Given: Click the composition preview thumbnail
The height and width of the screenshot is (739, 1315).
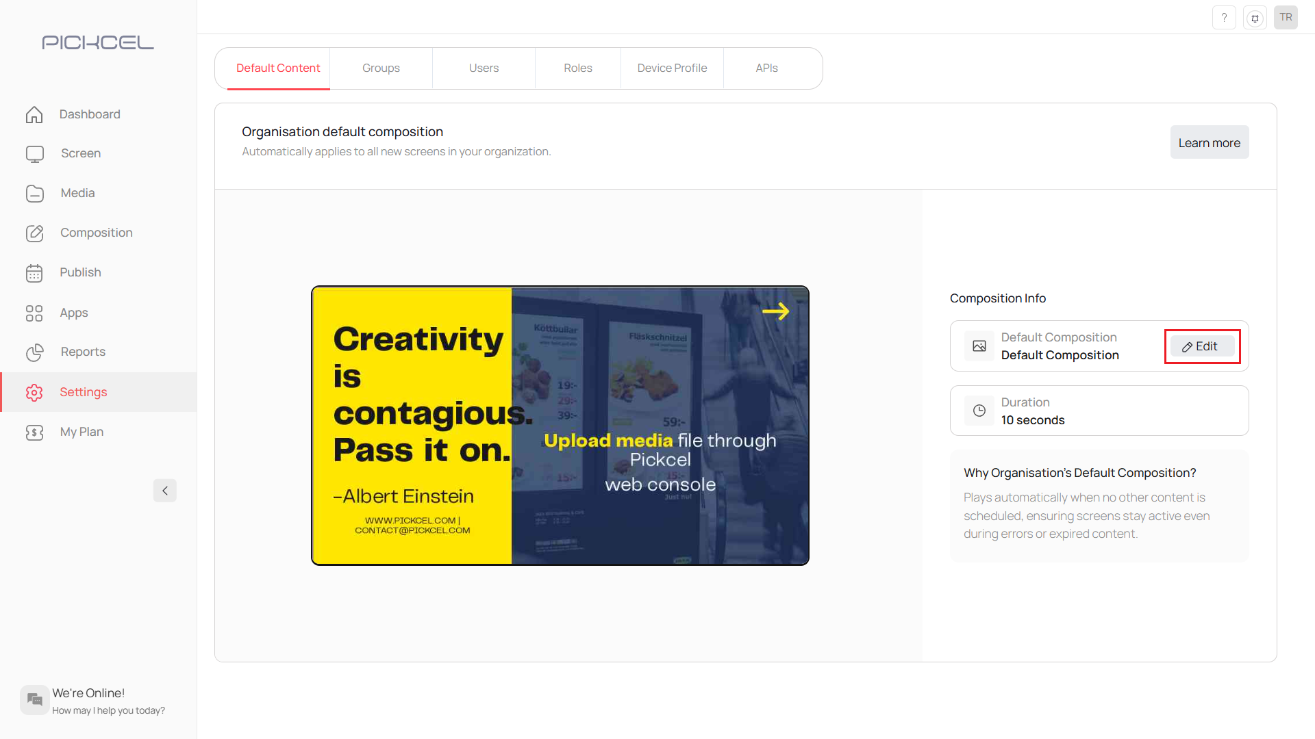Looking at the screenshot, I should (x=560, y=426).
